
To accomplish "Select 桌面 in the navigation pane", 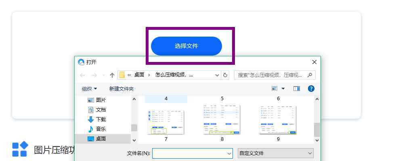I will [x=103, y=139].
